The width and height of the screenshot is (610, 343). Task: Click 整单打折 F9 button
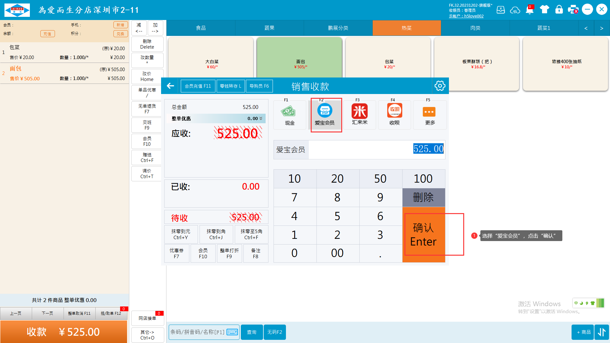(229, 253)
